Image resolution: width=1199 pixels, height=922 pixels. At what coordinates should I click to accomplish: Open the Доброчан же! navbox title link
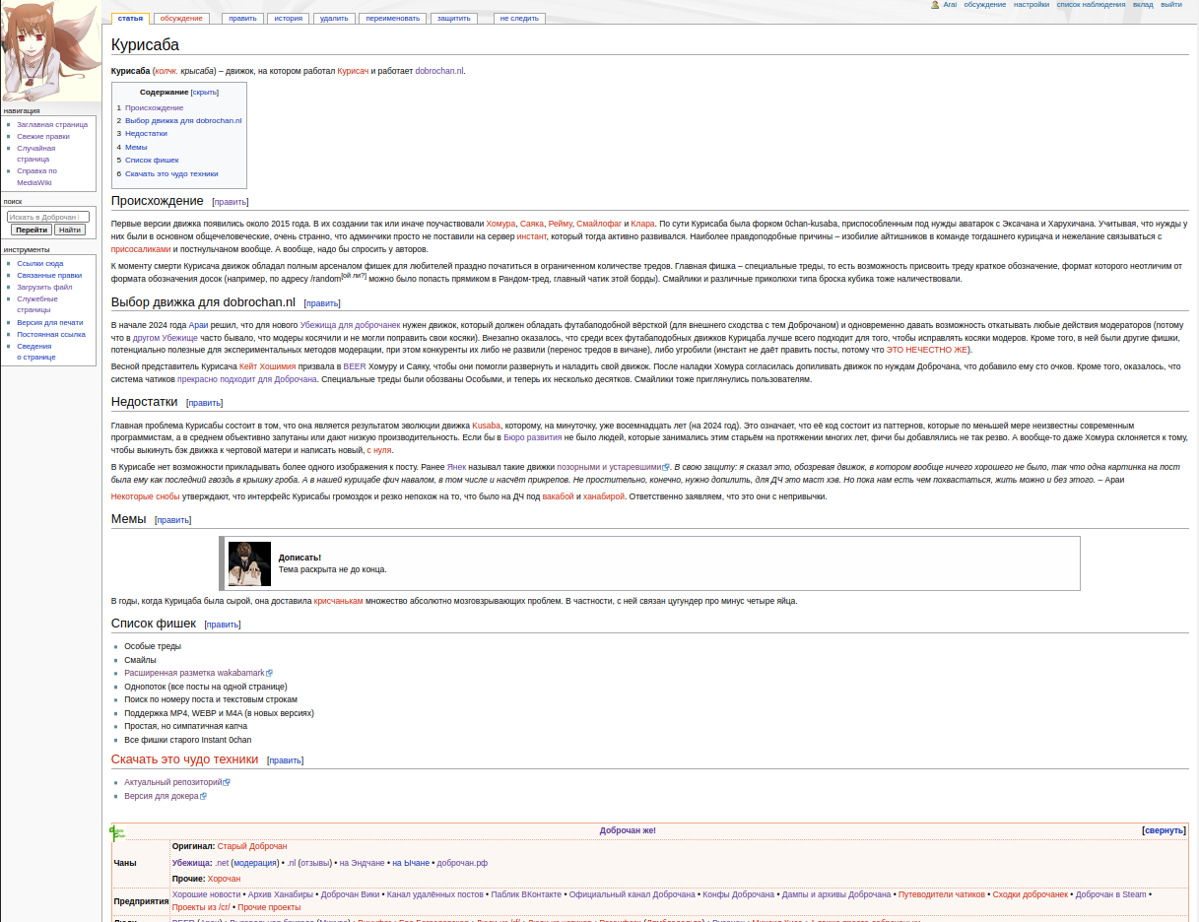coord(628,830)
